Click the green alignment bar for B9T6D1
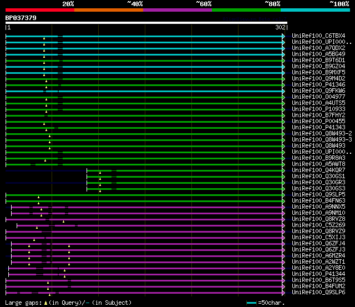 [x=144, y=61]
